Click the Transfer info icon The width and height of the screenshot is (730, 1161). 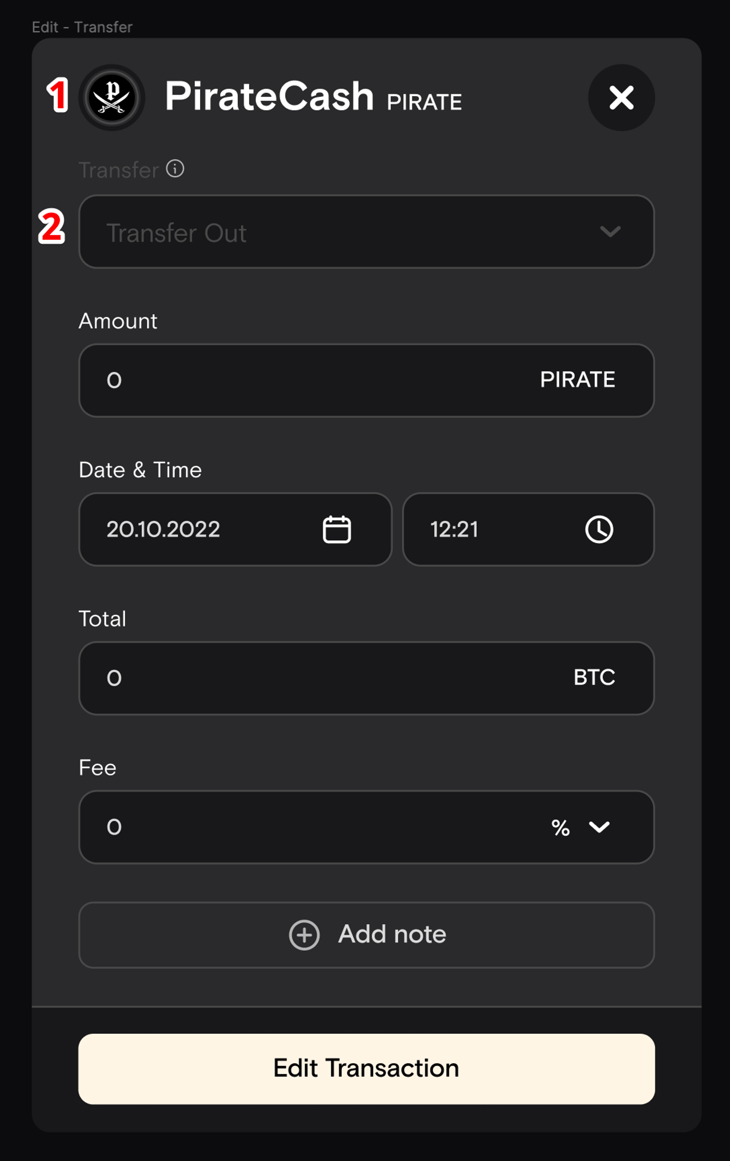[x=175, y=169]
